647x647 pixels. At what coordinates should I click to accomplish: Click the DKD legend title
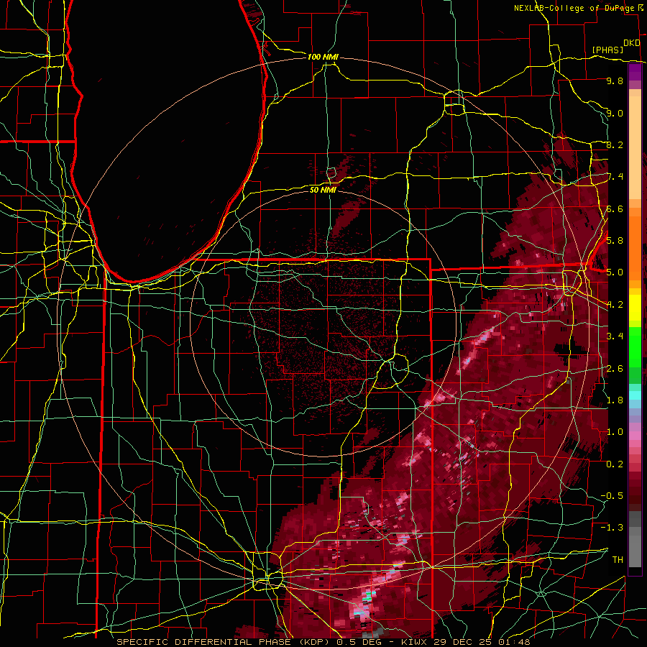(x=632, y=43)
